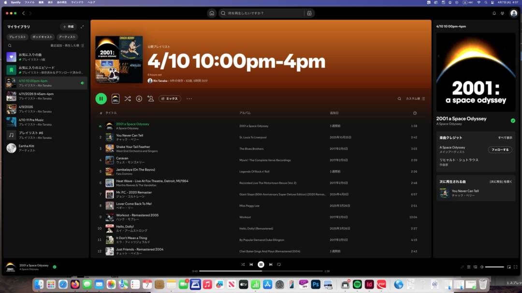Image resolution: width=522 pixels, height=293 pixels.
Task: Open the カスタム順 sort order dropdown
Action: [x=415, y=98]
